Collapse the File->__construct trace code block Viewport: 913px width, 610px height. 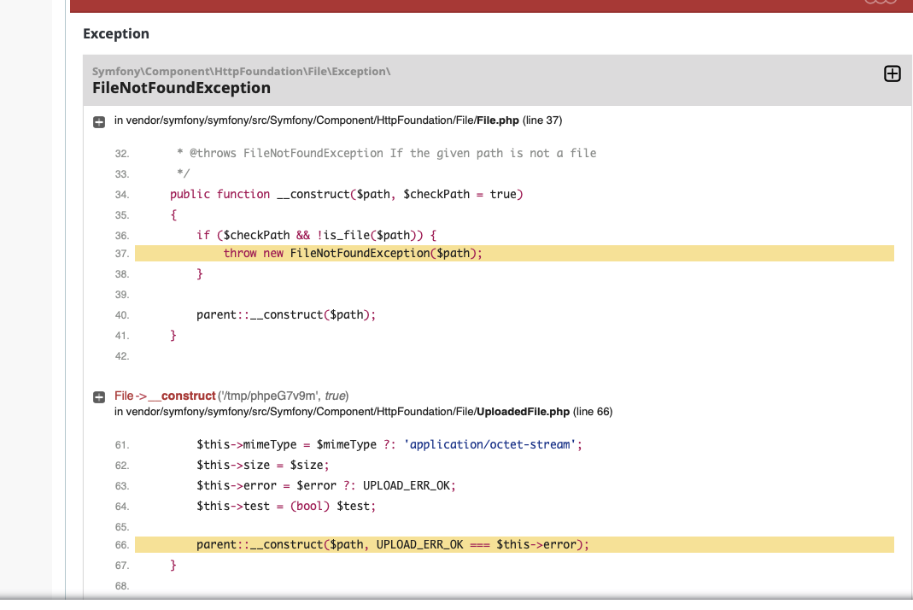(x=99, y=397)
